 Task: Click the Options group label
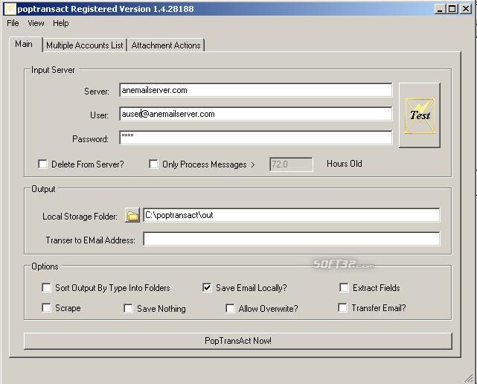tap(45, 266)
